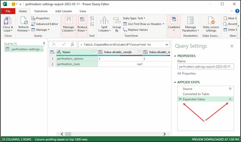Viewport: 241px width, 142px height.
Task: Open the Advanced Editor
Action: [x=44, y=24]
